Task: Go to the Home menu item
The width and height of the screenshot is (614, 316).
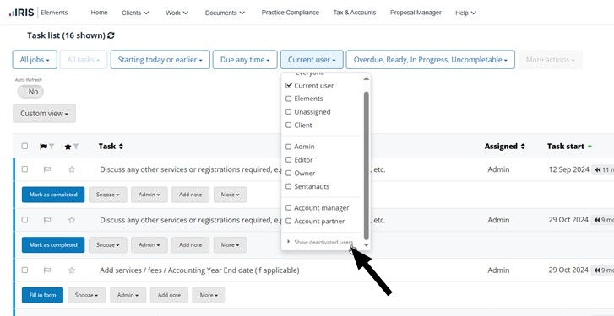Action: [99, 13]
